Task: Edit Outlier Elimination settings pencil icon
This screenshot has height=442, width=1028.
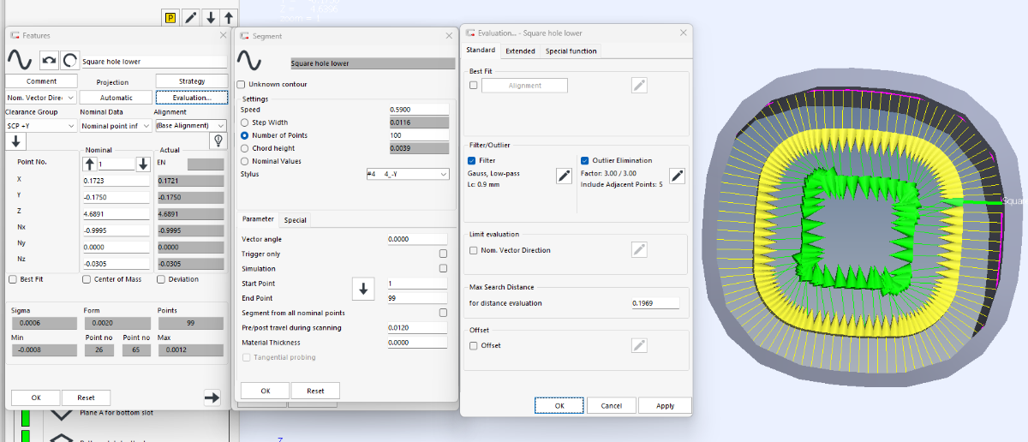Action: click(677, 176)
